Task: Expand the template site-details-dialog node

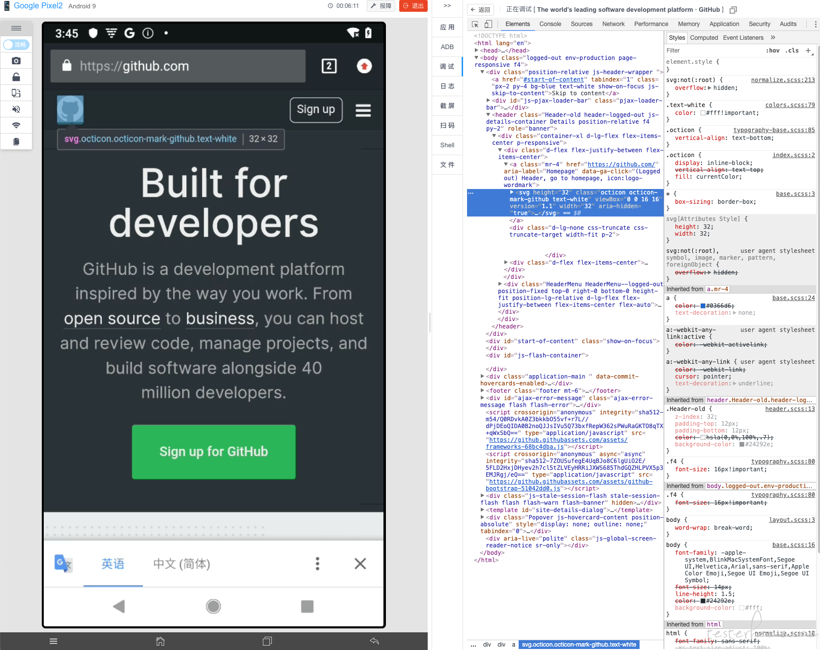Action: point(482,510)
